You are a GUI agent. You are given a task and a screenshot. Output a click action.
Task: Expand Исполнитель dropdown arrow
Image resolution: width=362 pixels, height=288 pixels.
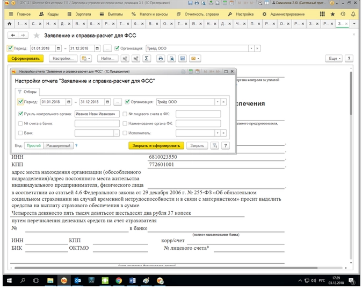coord(218,133)
